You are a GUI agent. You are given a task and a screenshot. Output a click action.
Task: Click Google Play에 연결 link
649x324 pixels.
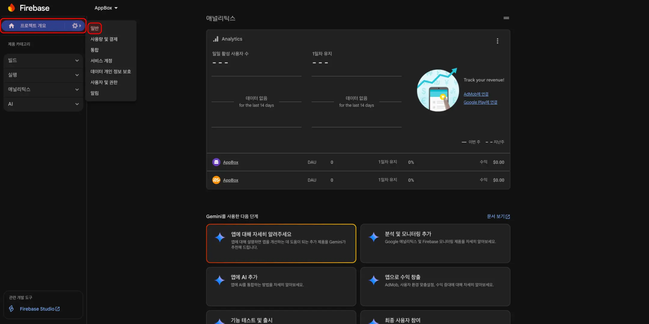click(x=480, y=102)
